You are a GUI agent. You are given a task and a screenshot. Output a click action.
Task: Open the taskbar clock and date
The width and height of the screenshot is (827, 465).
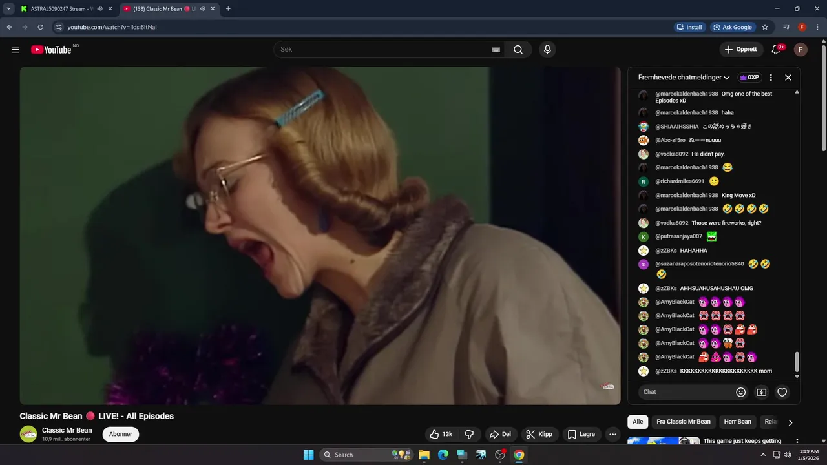click(x=809, y=455)
